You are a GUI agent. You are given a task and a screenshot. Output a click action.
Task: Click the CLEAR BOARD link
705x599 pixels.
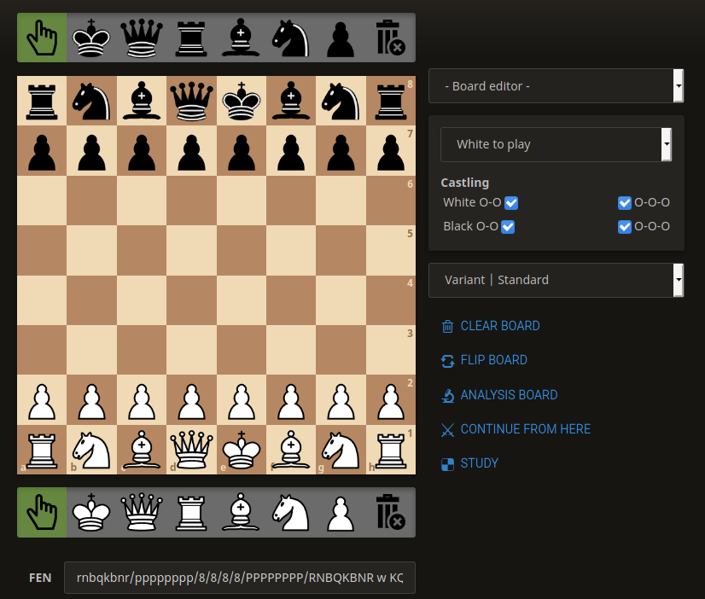click(500, 326)
